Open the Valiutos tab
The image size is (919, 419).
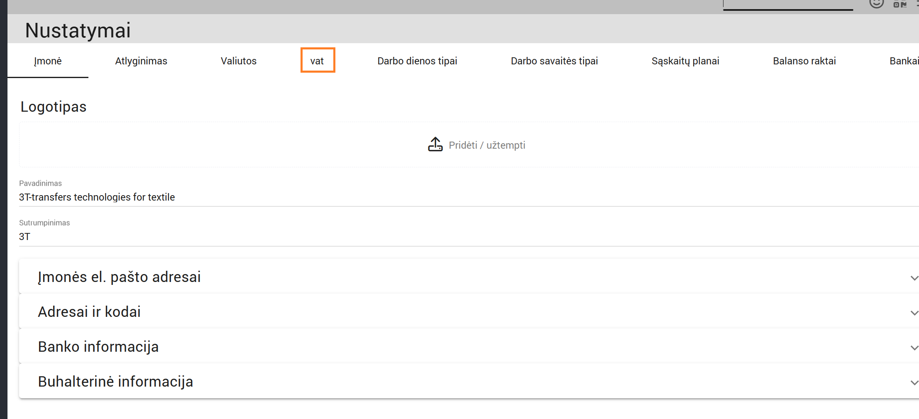(x=238, y=61)
